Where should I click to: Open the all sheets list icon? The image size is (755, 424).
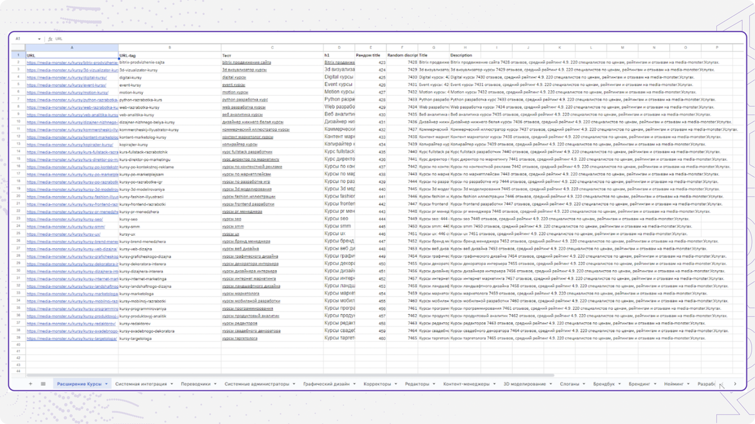[43, 384]
